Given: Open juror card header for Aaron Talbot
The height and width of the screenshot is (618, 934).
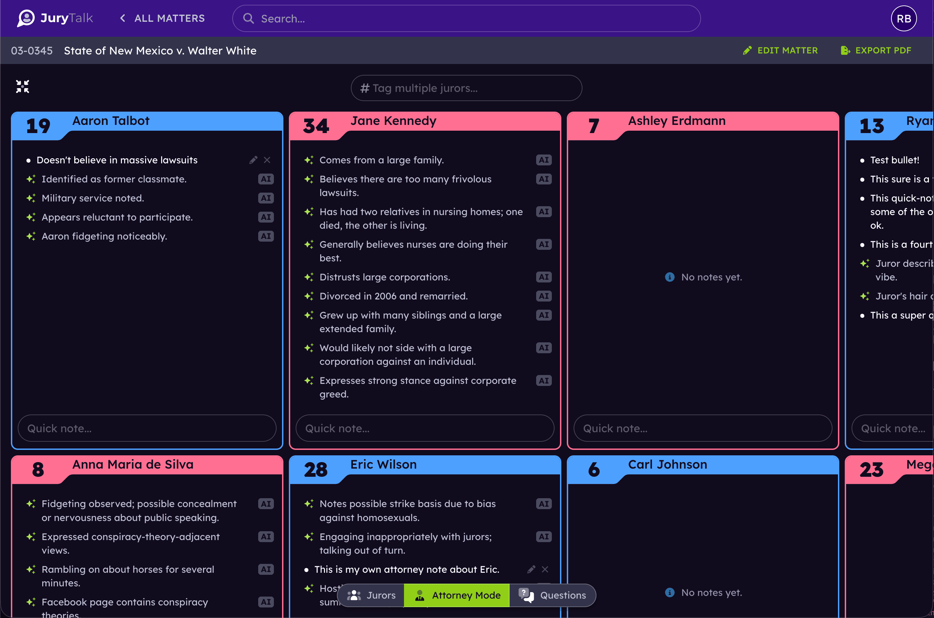Looking at the screenshot, I should [x=147, y=121].
